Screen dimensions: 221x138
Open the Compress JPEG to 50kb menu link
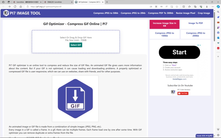[x=106, y=13]
